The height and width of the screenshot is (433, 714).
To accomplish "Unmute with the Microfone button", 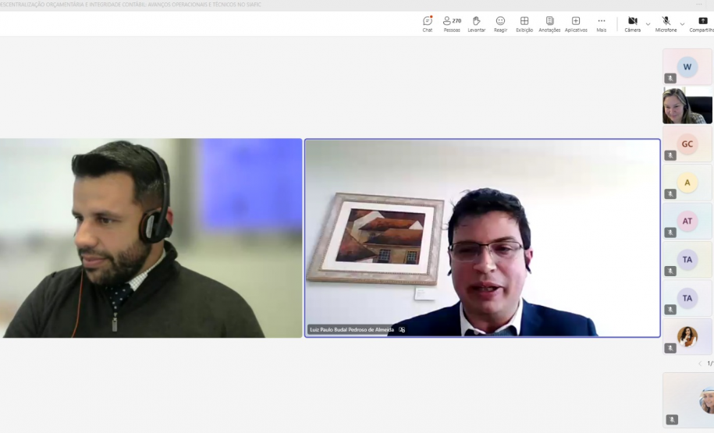I will click(666, 23).
